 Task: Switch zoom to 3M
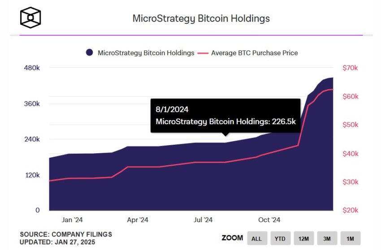pos(327,238)
